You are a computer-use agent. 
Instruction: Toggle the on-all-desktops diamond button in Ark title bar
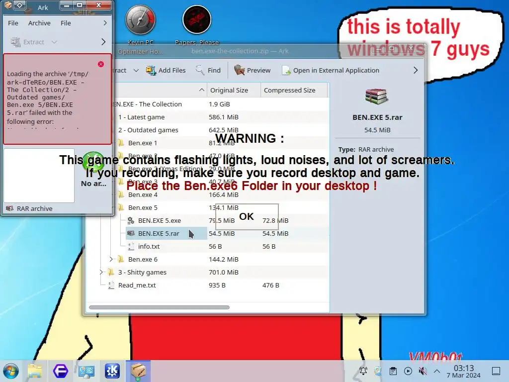click(19, 5)
